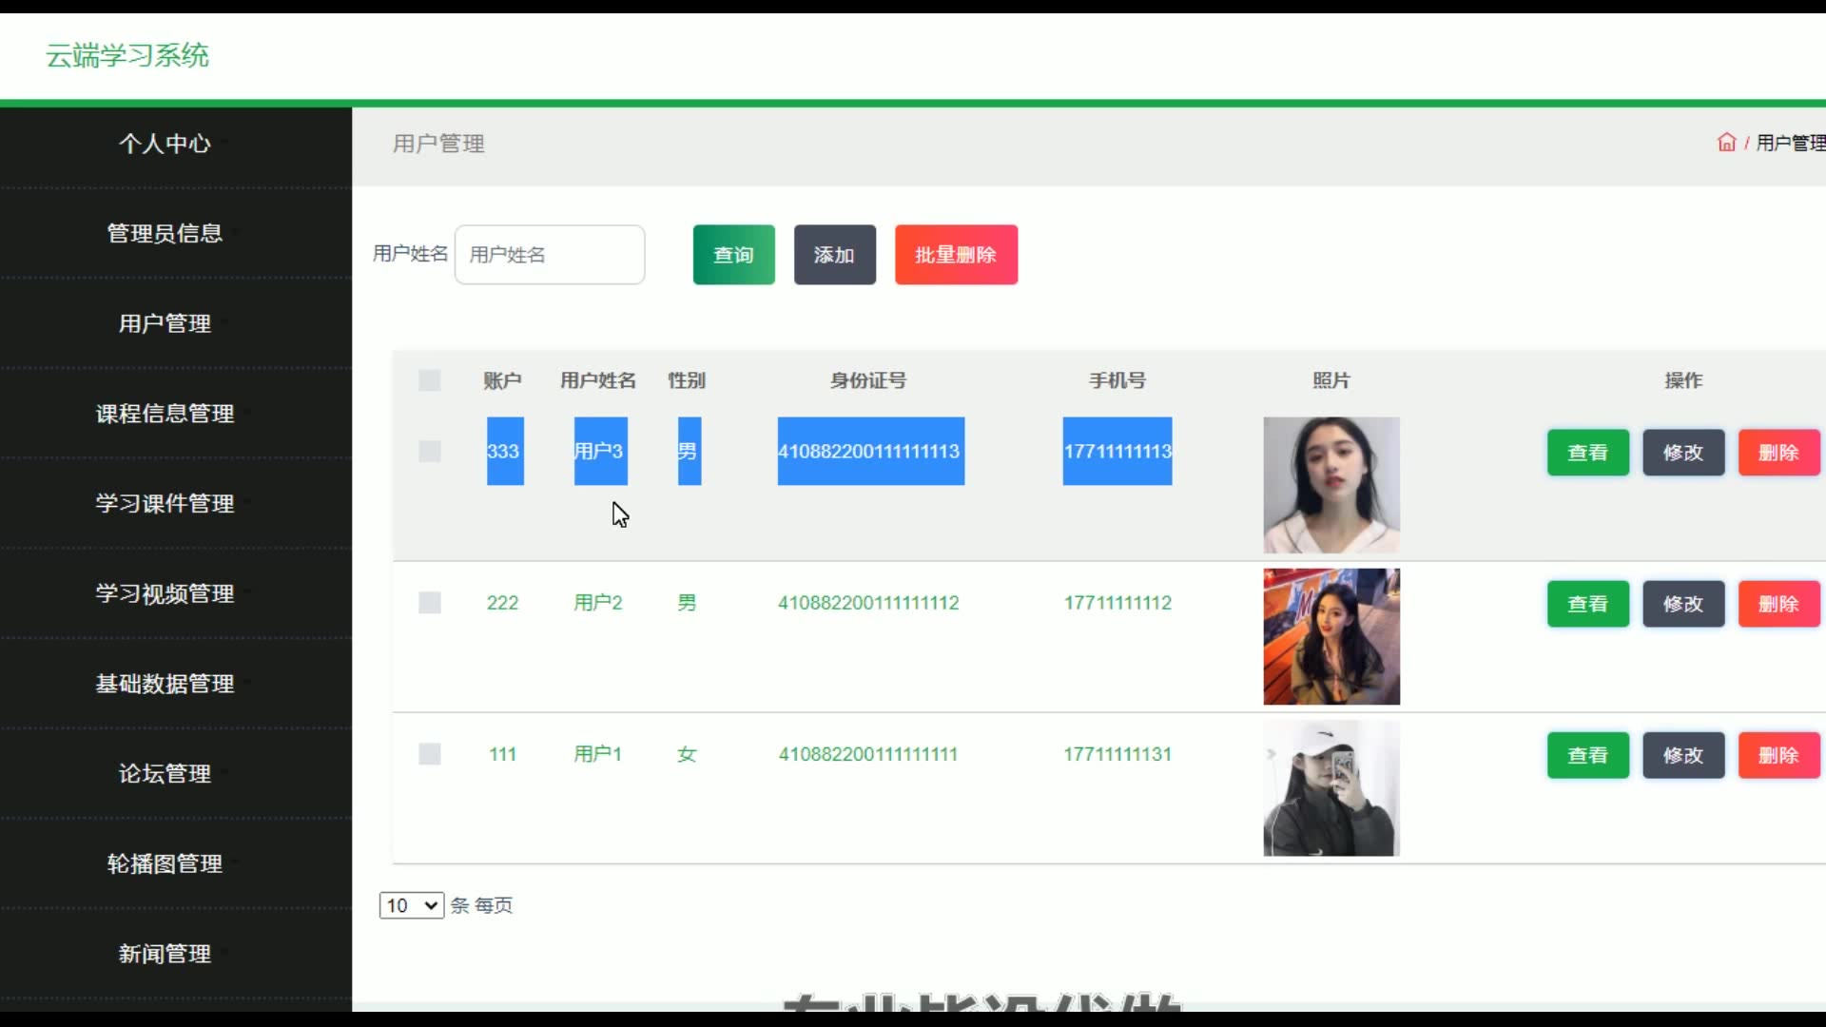Tick the checkbox for account 111
1826x1027 pixels.
pyautogui.click(x=430, y=754)
